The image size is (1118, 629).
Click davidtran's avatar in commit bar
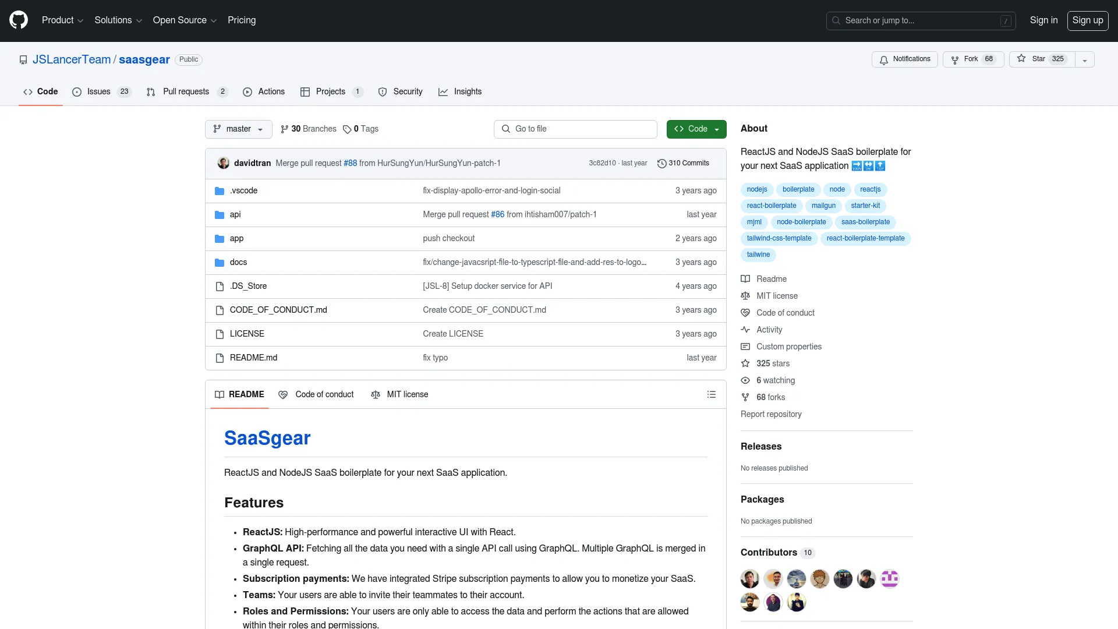pyautogui.click(x=224, y=163)
